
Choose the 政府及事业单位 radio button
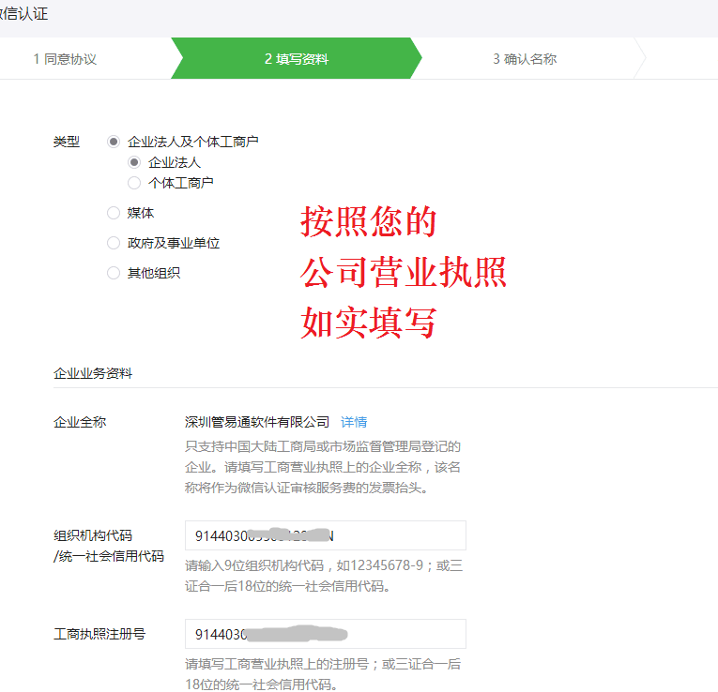click(x=114, y=243)
